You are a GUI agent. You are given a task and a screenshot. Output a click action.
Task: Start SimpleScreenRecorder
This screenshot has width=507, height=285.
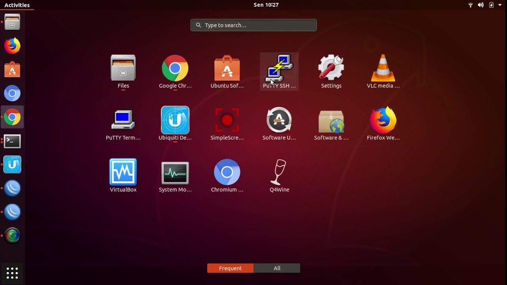227,123
